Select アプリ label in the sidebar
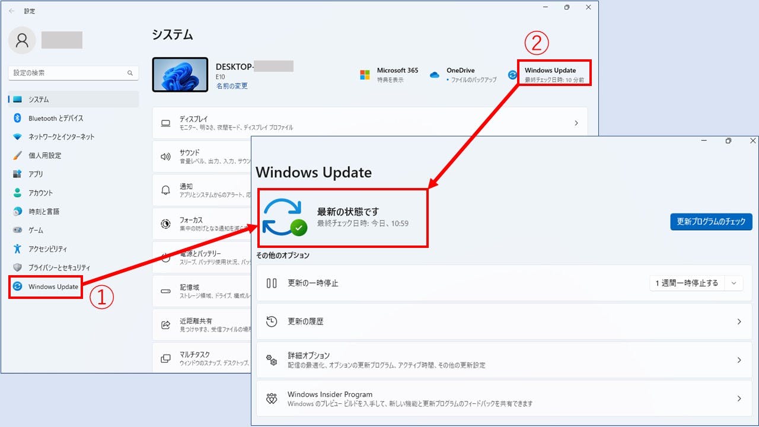The height and width of the screenshot is (427, 759). click(x=36, y=174)
